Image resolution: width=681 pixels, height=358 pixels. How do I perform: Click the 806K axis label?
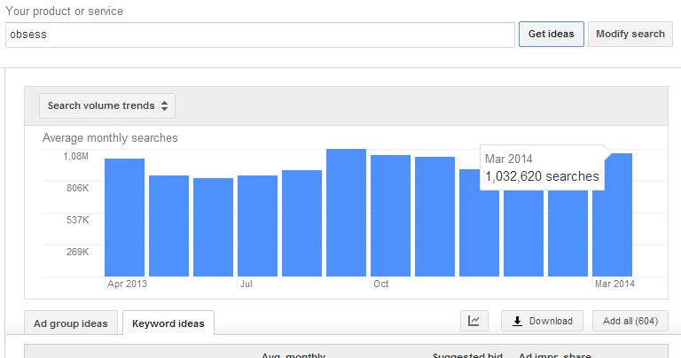[77, 188]
